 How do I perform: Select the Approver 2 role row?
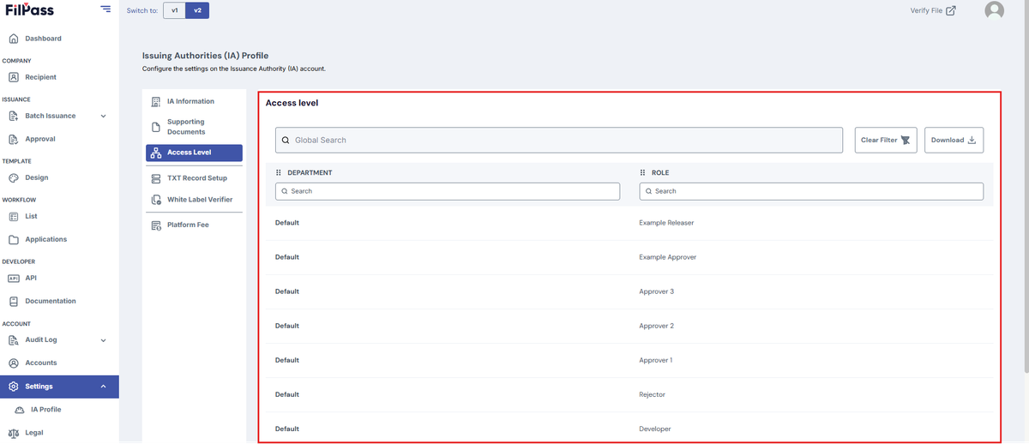click(x=629, y=326)
